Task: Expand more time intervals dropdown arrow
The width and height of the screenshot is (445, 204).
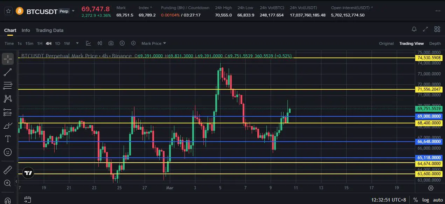Action: tap(77, 43)
